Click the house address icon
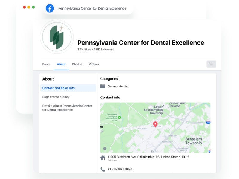 tap(103, 158)
